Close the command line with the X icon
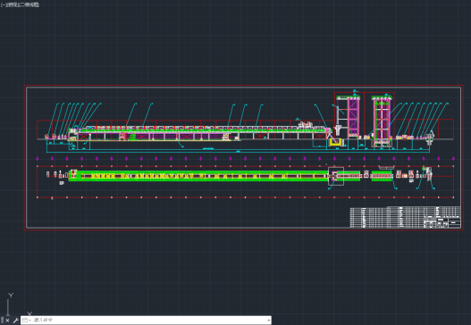The height and width of the screenshot is (325, 471). coord(7,321)
